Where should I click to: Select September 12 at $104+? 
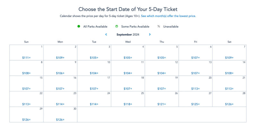click(162, 68)
